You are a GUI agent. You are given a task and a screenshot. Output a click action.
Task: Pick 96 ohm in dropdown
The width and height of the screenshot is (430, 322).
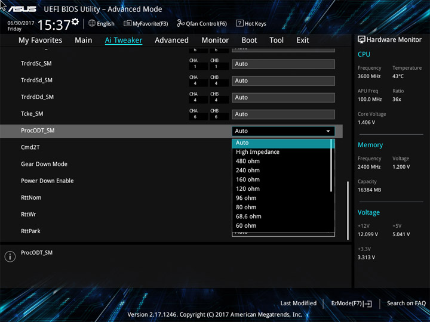[281, 198]
